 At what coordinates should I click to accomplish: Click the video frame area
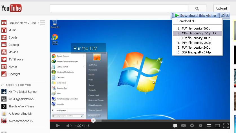point(140,70)
